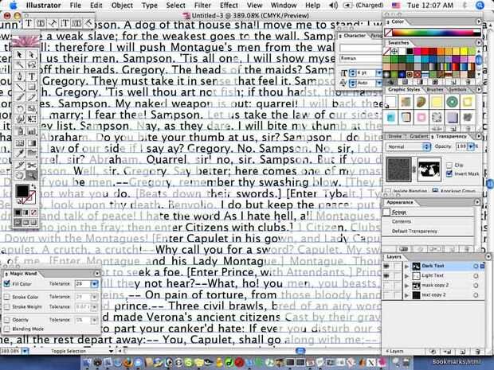
Task: Select the Scissors tool
Action: pos(32,165)
